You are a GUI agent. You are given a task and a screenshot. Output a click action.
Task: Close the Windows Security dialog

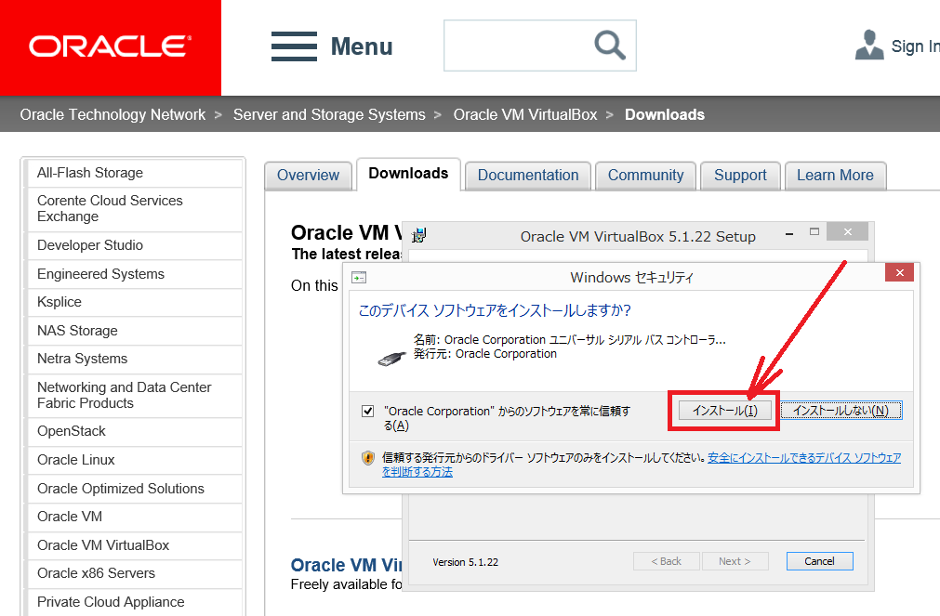coord(899,272)
